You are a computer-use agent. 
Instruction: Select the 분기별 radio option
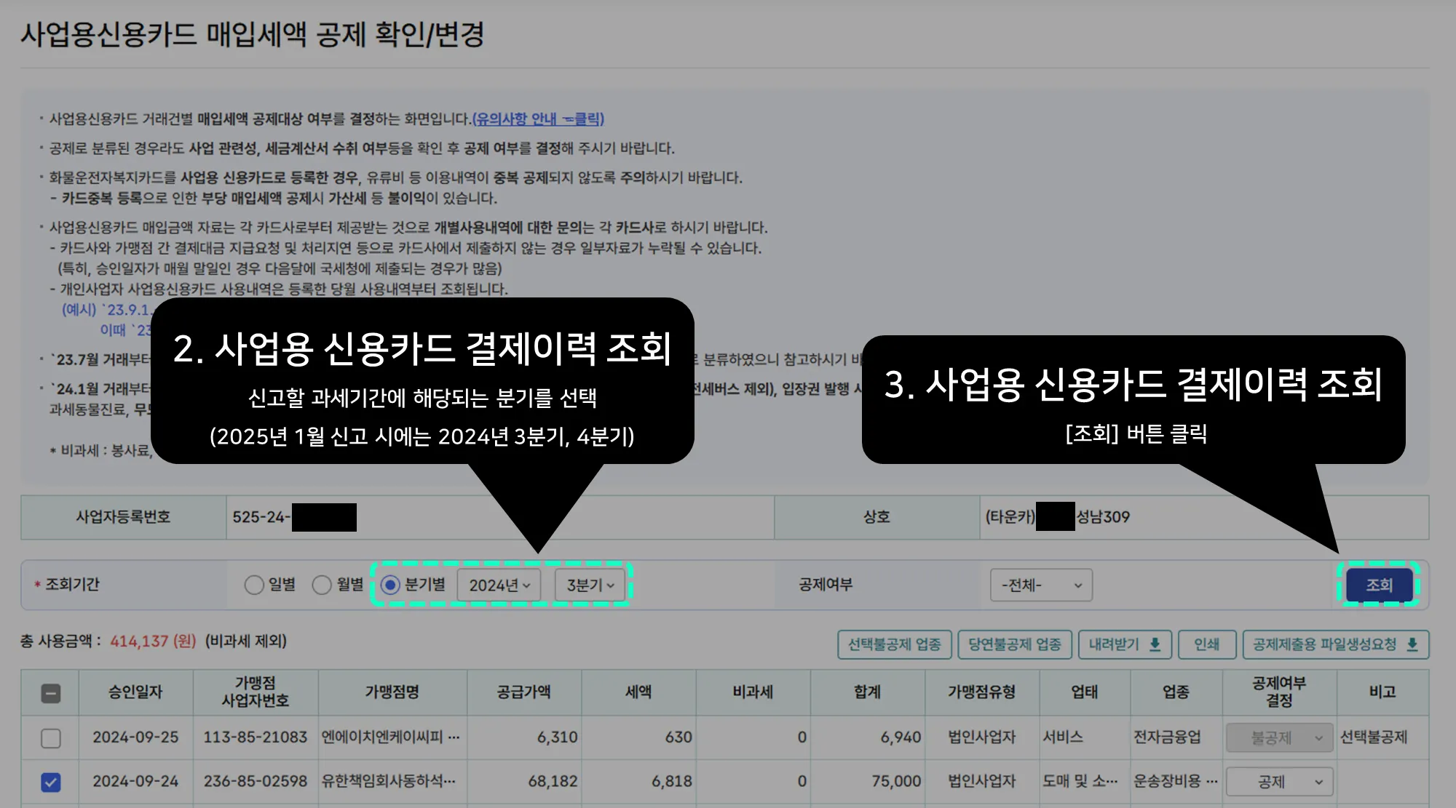coord(391,585)
